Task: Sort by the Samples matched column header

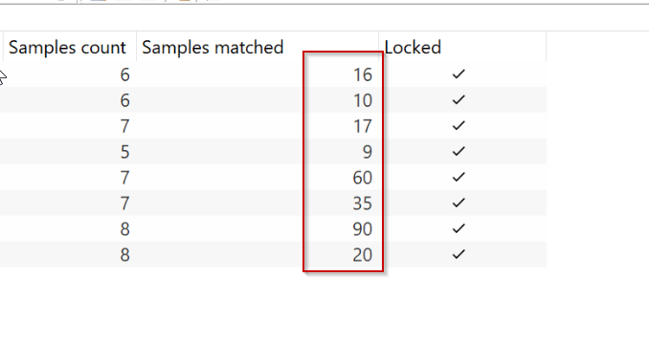Action: [x=213, y=48]
